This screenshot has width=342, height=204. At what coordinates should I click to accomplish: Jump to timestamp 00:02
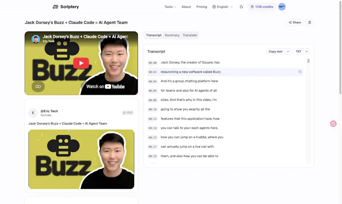[x=153, y=72]
